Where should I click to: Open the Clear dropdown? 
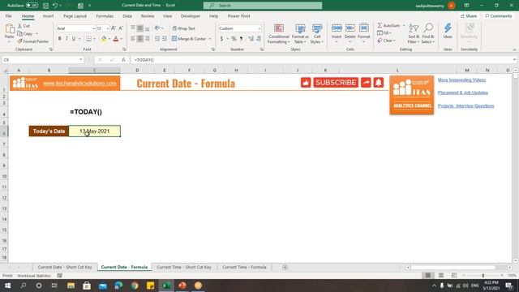click(386, 41)
